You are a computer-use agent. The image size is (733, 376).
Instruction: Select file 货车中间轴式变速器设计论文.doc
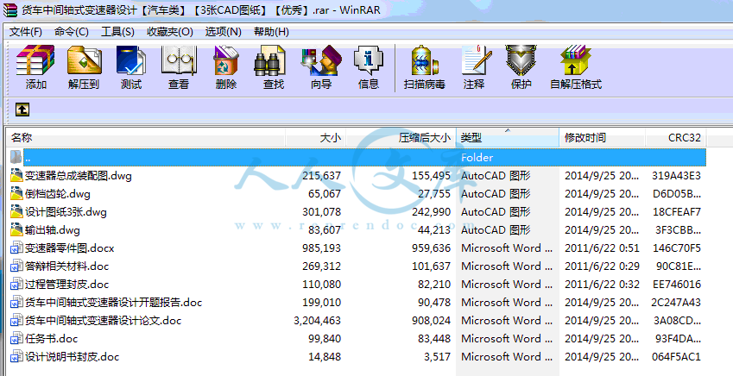pyautogui.click(x=103, y=321)
